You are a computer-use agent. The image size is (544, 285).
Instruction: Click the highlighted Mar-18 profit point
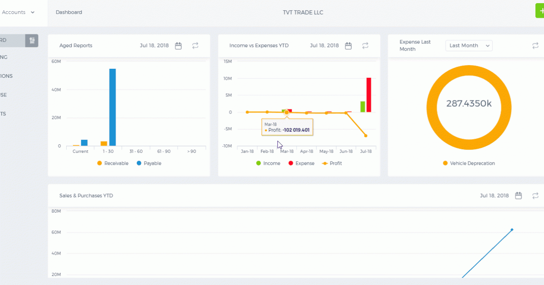[x=287, y=112]
